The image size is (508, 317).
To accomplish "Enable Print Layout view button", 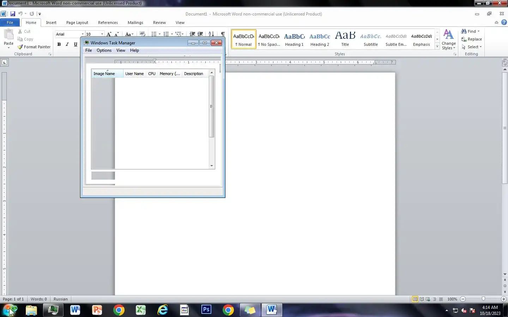I will (415, 299).
